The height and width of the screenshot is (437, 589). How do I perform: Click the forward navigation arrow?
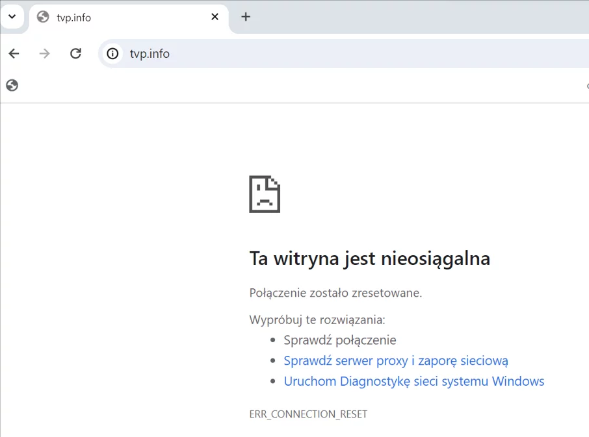click(x=44, y=54)
